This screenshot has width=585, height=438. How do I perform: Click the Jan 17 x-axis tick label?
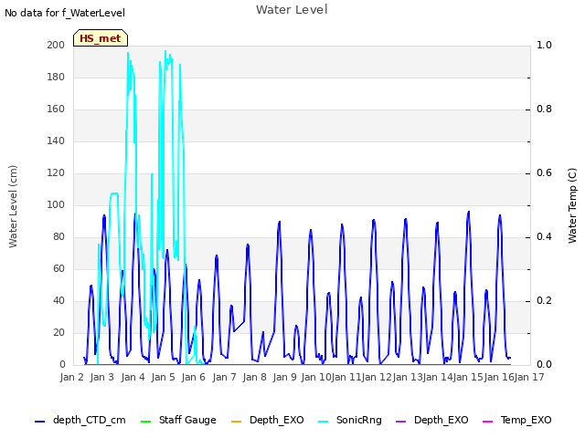click(x=529, y=377)
